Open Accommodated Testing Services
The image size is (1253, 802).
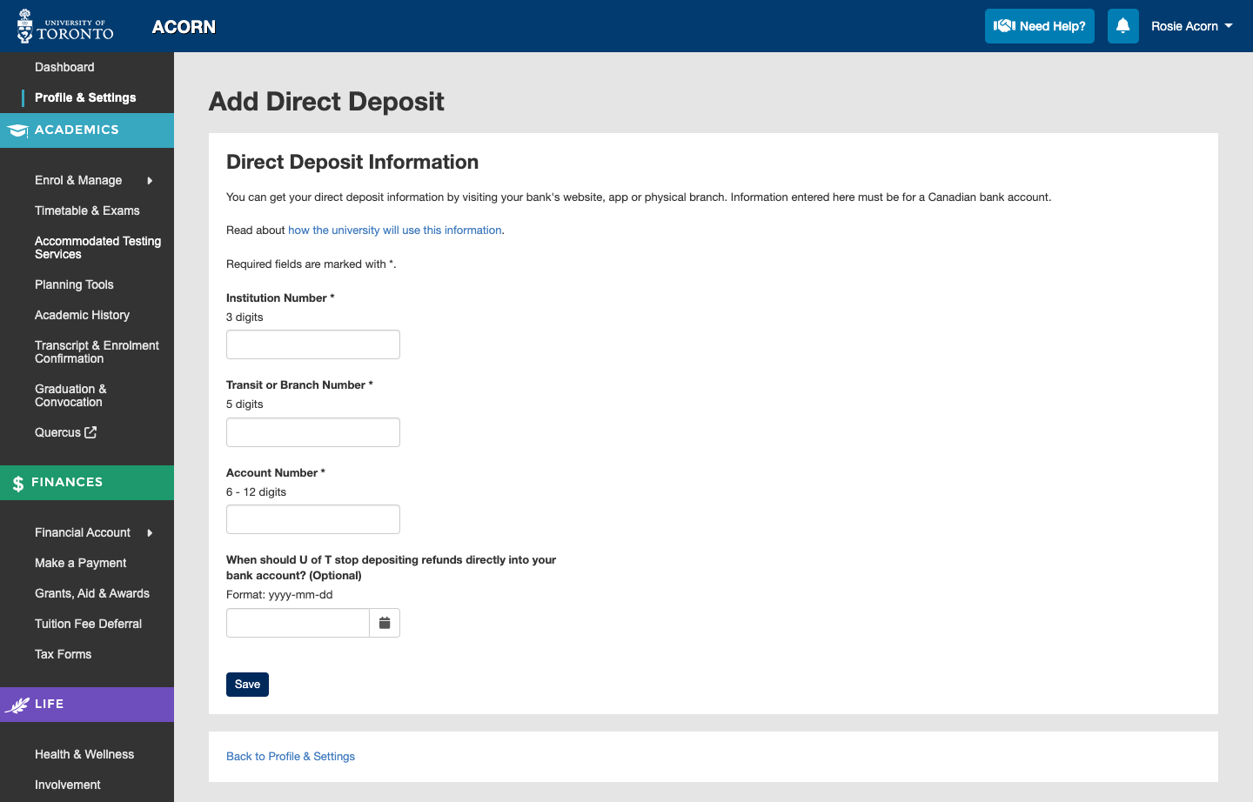[97, 248]
